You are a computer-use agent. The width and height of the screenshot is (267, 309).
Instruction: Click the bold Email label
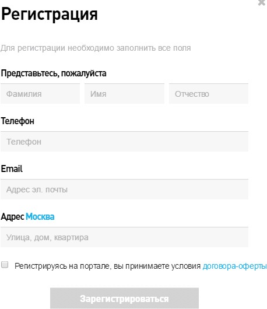coord(12,168)
